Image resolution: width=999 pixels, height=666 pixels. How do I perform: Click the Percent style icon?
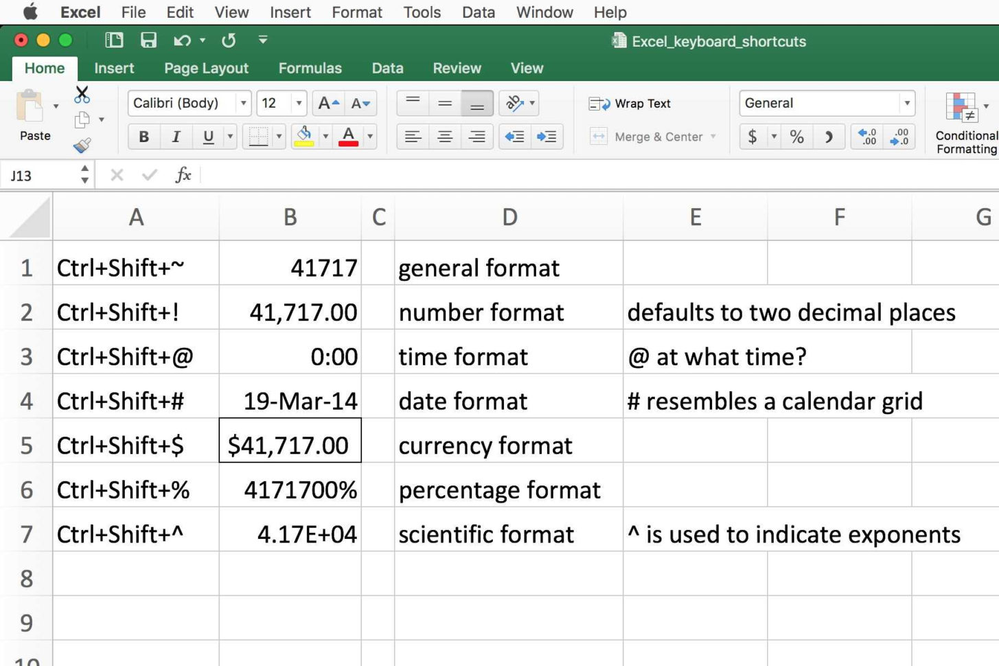[x=796, y=136]
